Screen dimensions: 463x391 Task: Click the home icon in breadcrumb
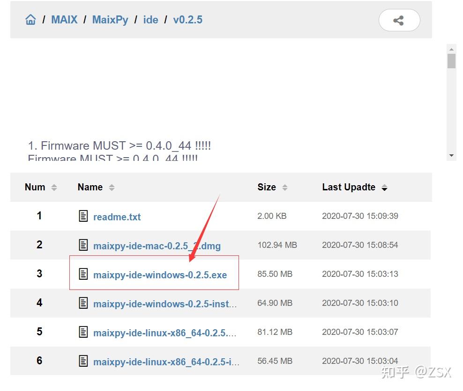coord(30,19)
